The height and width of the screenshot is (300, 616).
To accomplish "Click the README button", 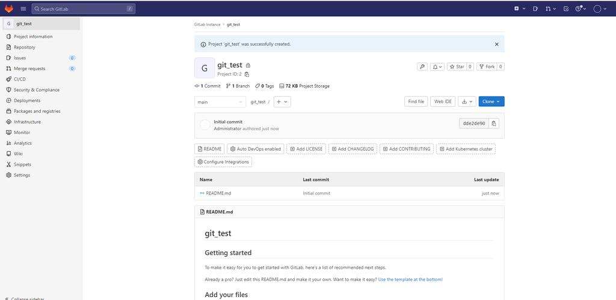I will tap(209, 149).
